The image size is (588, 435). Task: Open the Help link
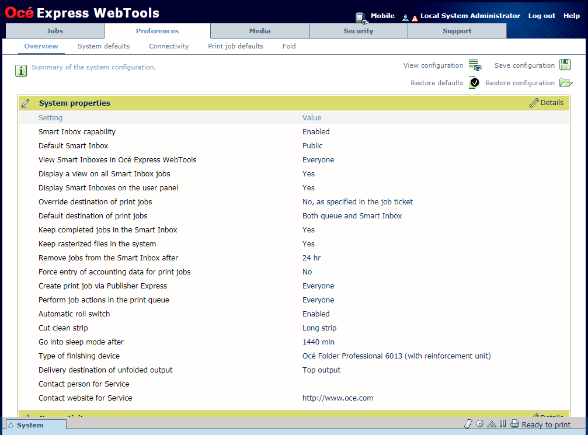click(x=572, y=16)
